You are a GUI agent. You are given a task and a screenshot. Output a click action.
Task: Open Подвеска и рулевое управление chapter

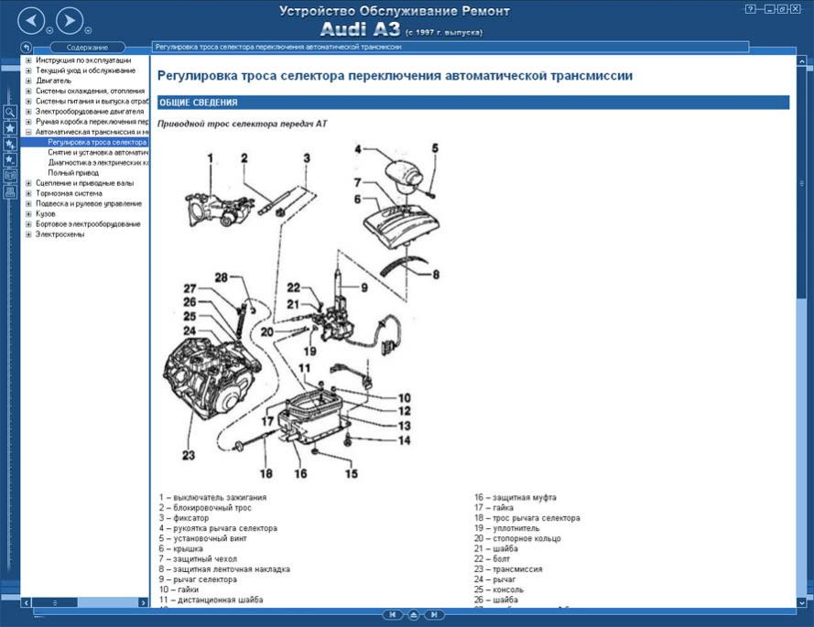click(x=89, y=203)
